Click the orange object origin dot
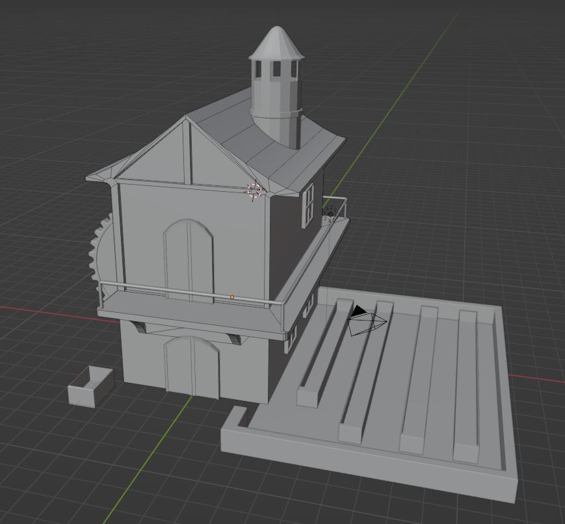The width and height of the screenshot is (565, 524). [x=232, y=297]
